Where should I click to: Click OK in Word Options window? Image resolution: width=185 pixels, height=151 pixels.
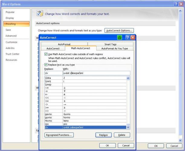(x=156, y=146)
